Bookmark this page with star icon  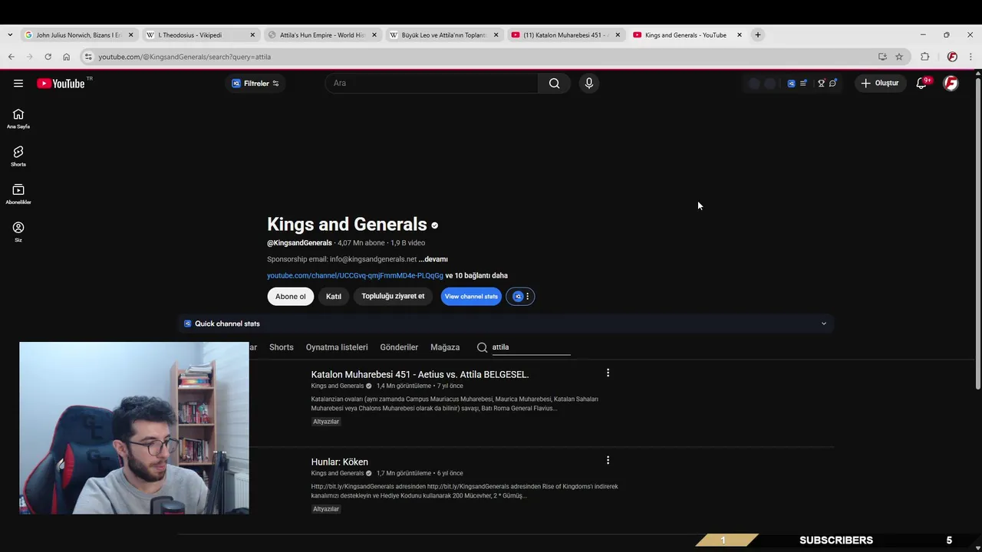(899, 57)
